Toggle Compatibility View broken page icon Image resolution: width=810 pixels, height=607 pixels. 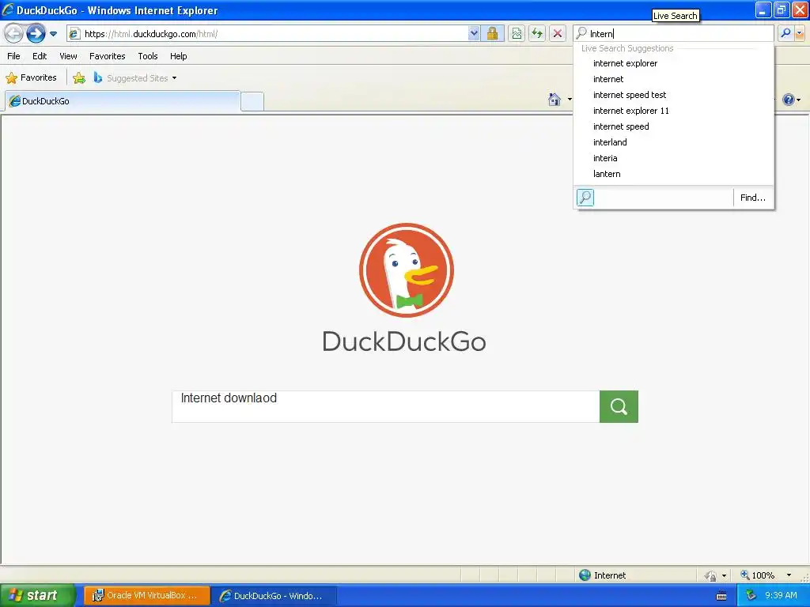[517, 34]
